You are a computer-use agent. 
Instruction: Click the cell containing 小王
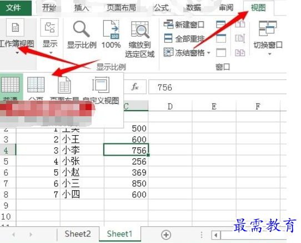coord(82,139)
